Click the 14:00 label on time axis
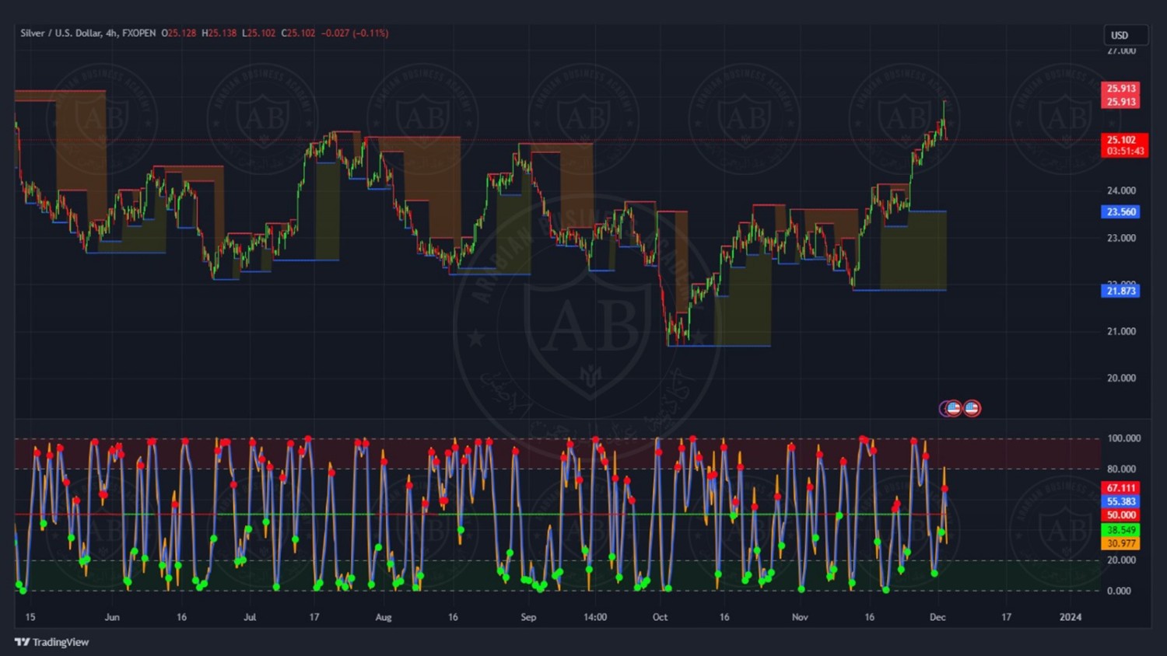The height and width of the screenshot is (656, 1167). pos(595,617)
